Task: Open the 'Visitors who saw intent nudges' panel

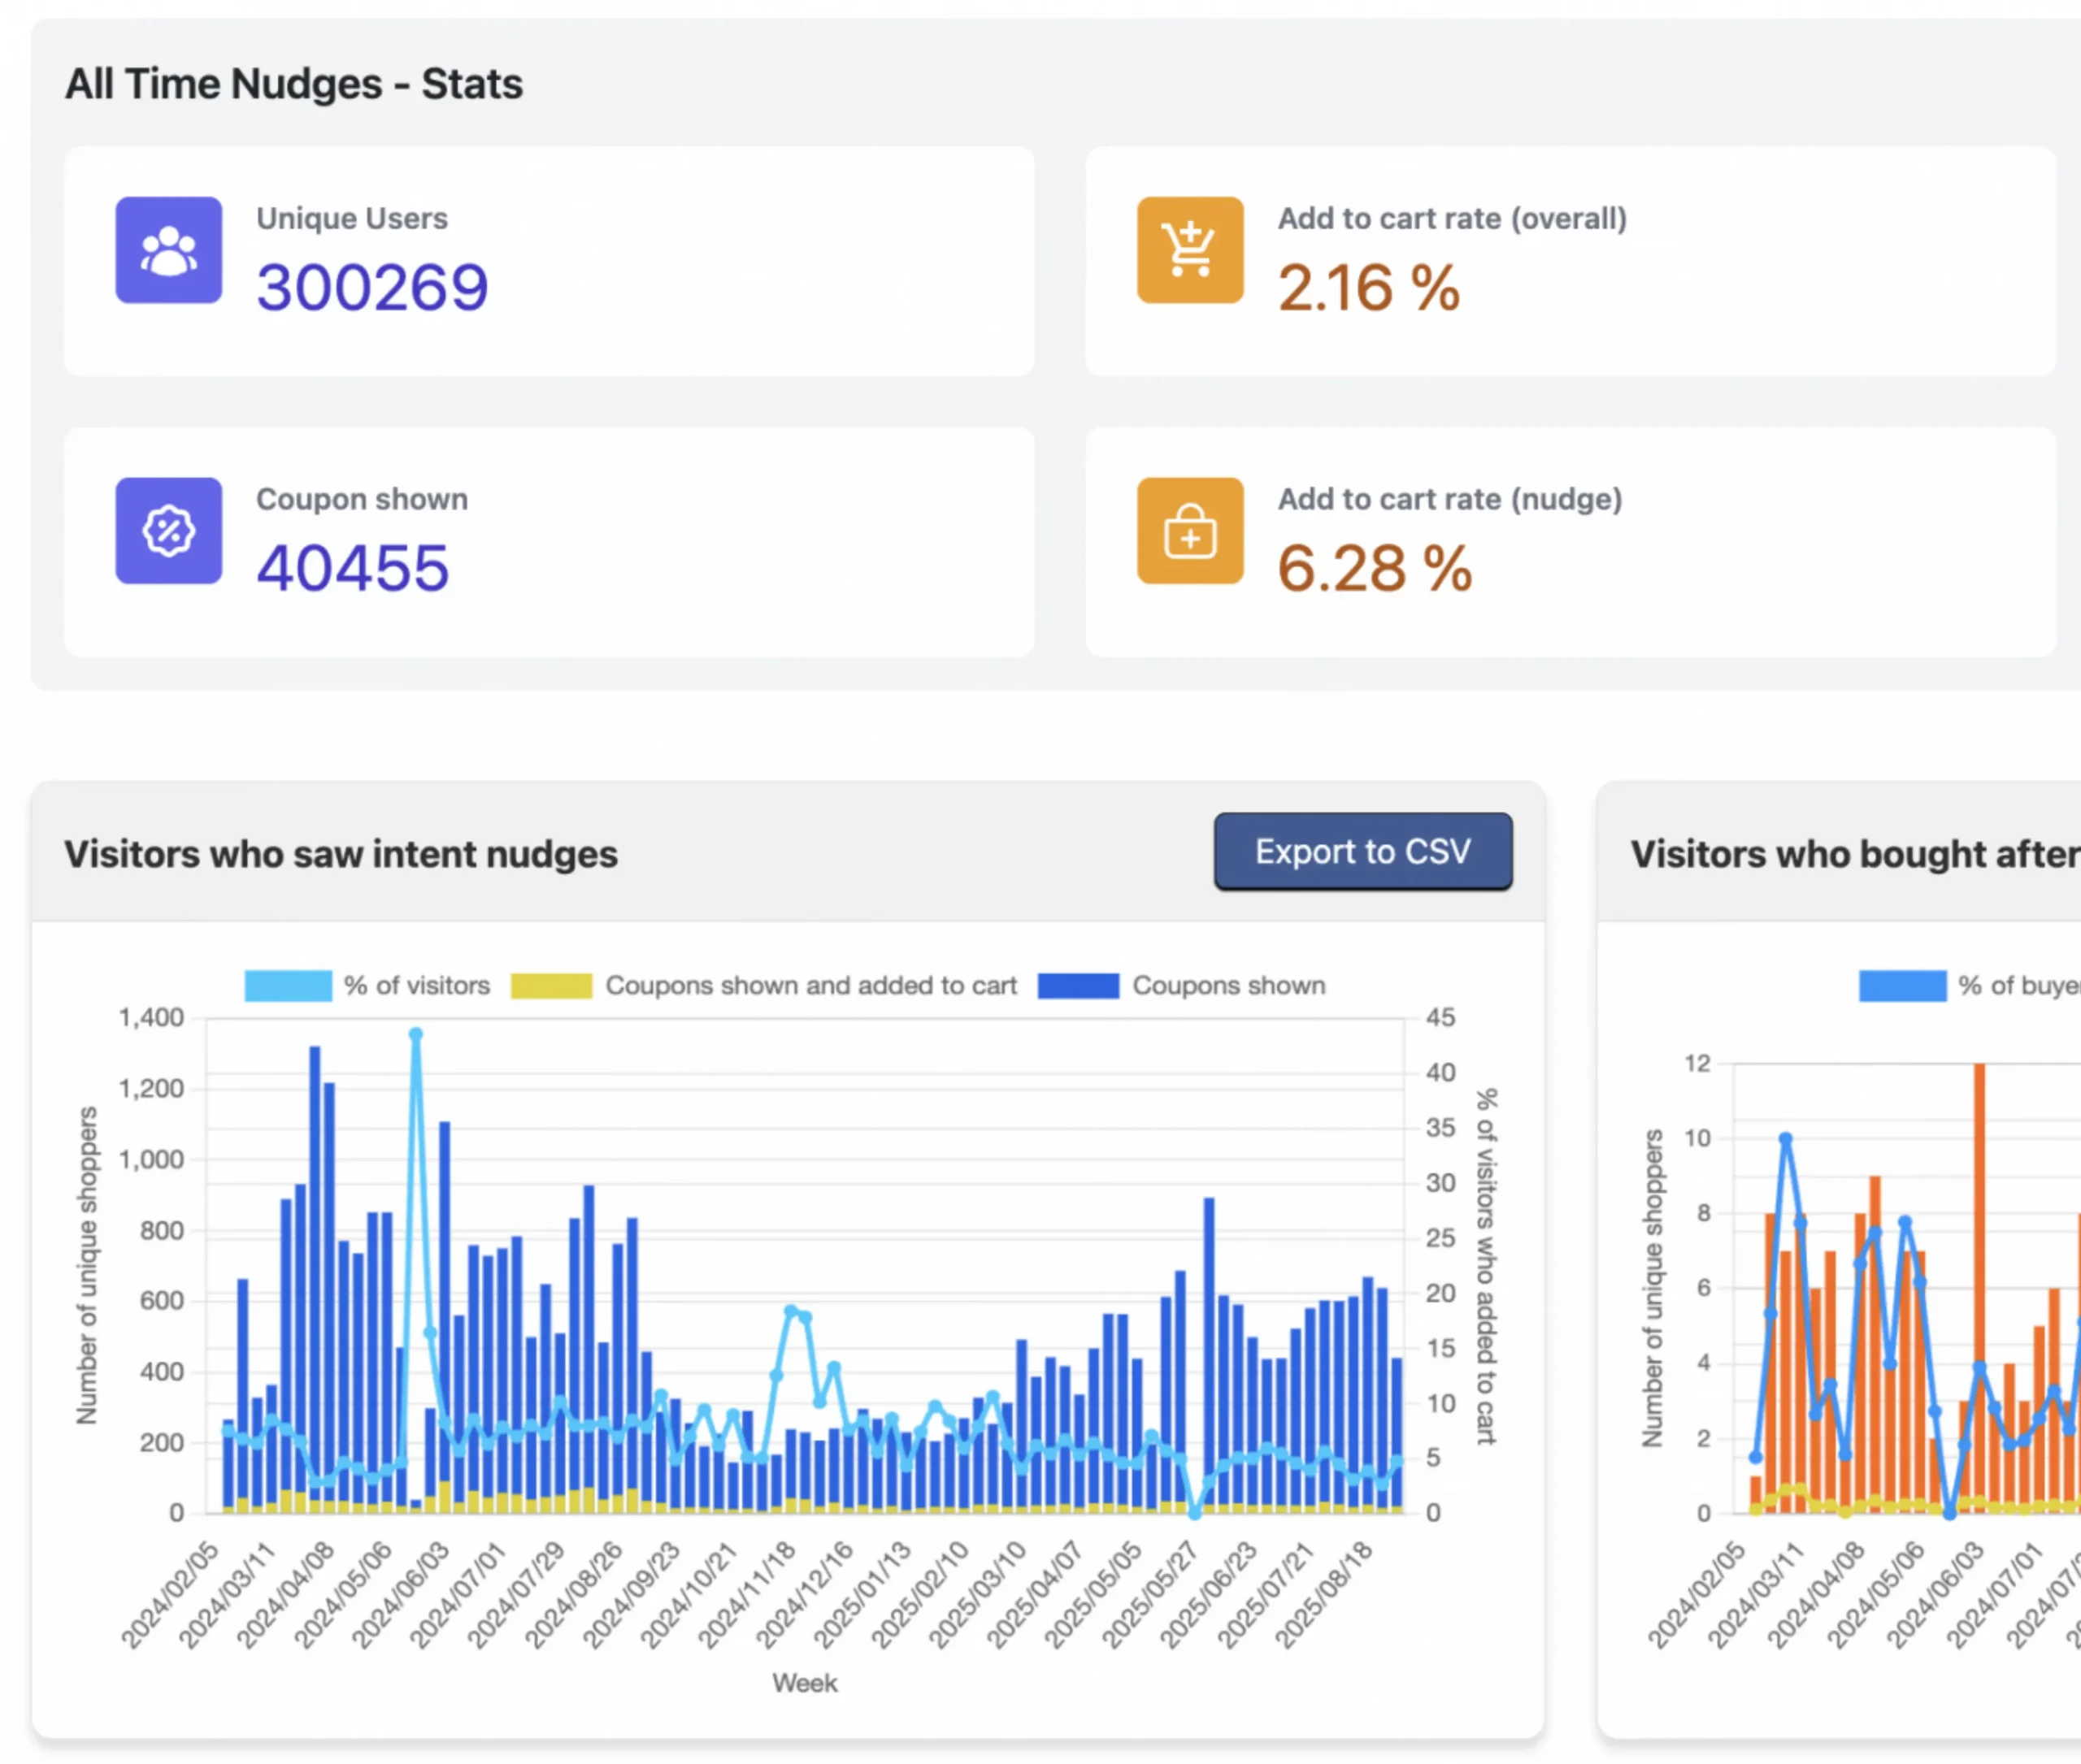Action: (341, 853)
